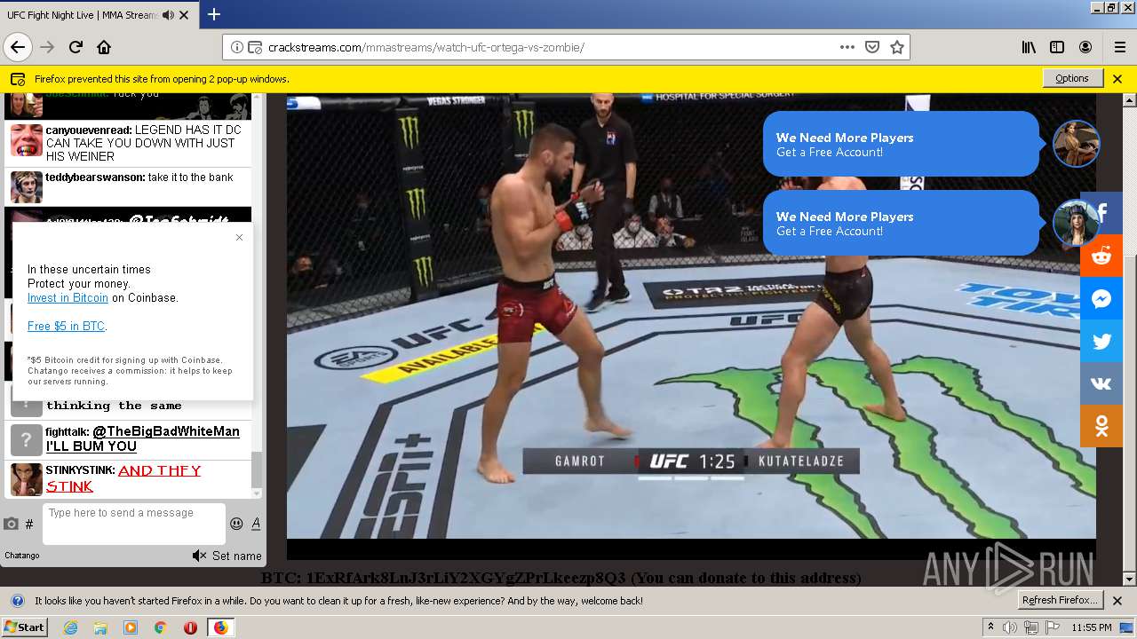The width and height of the screenshot is (1137, 639).
Task: Open the Firefox hamburger menu
Action: [1119, 47]
